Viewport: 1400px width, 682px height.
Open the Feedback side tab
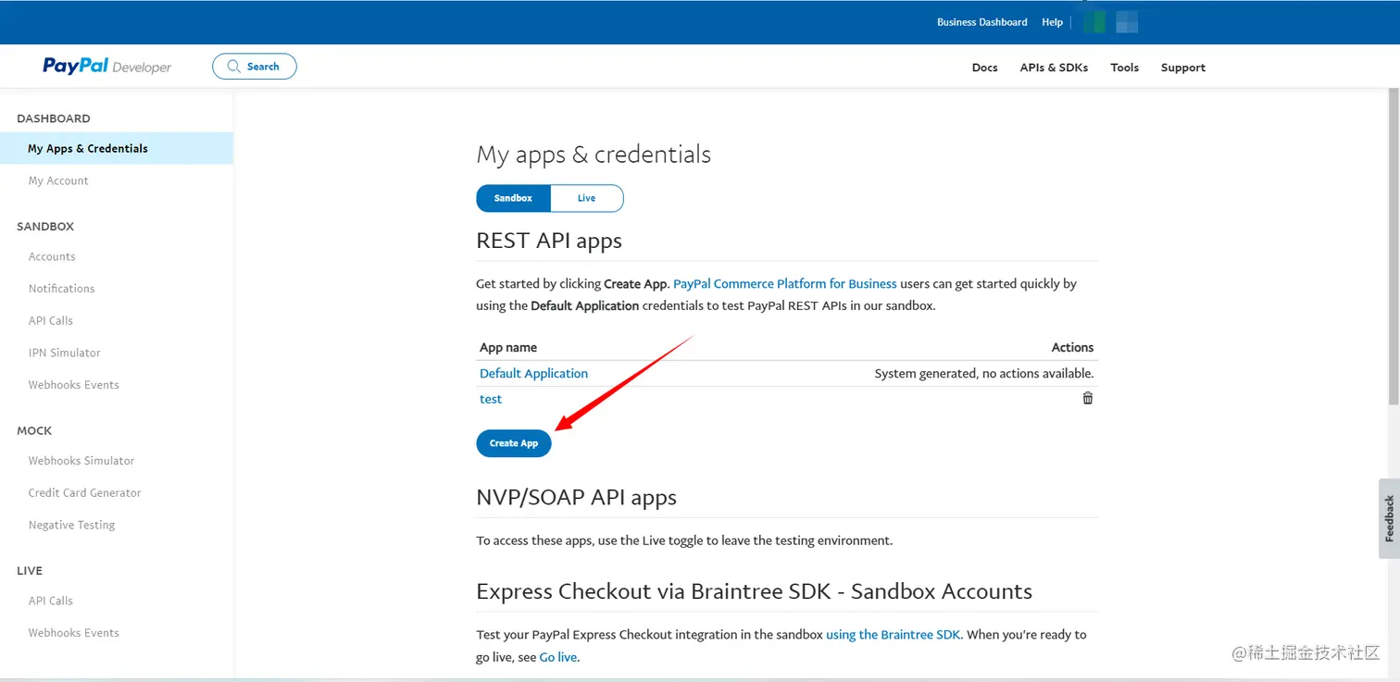[1389, 518]
